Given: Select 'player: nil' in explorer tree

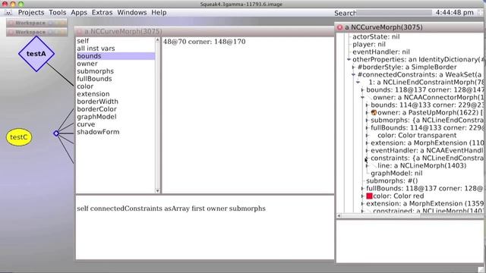Looking at the screenshot, I should click(369, 44).
